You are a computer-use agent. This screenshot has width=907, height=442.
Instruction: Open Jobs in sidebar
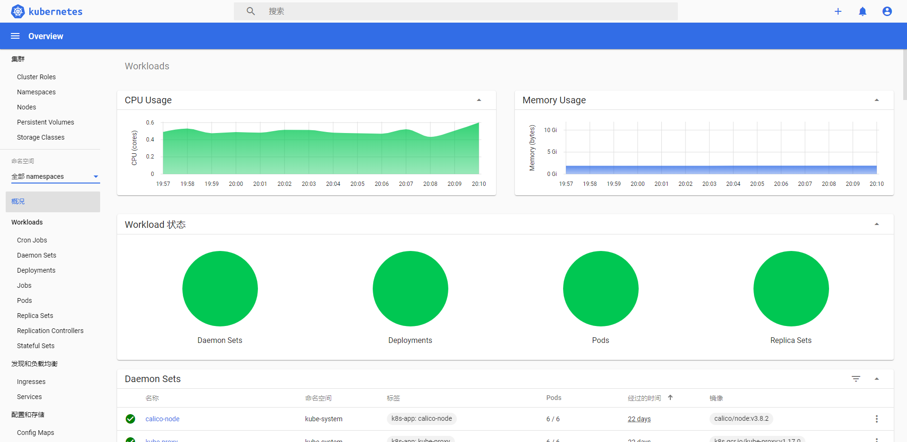[x=24, y=285]
